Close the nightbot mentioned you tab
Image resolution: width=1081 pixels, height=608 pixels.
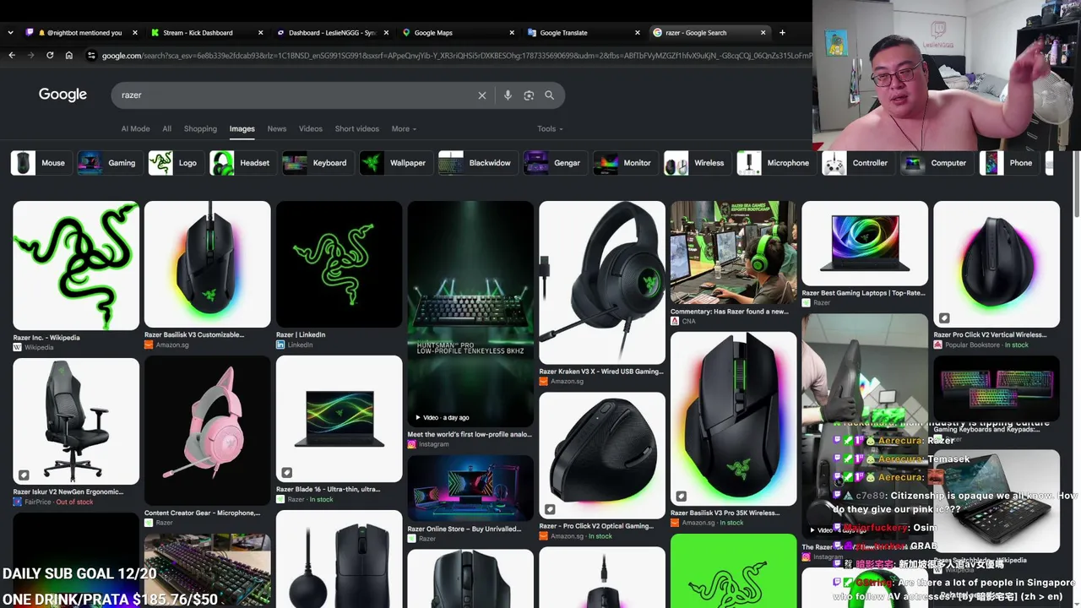[x=135, y=33]
